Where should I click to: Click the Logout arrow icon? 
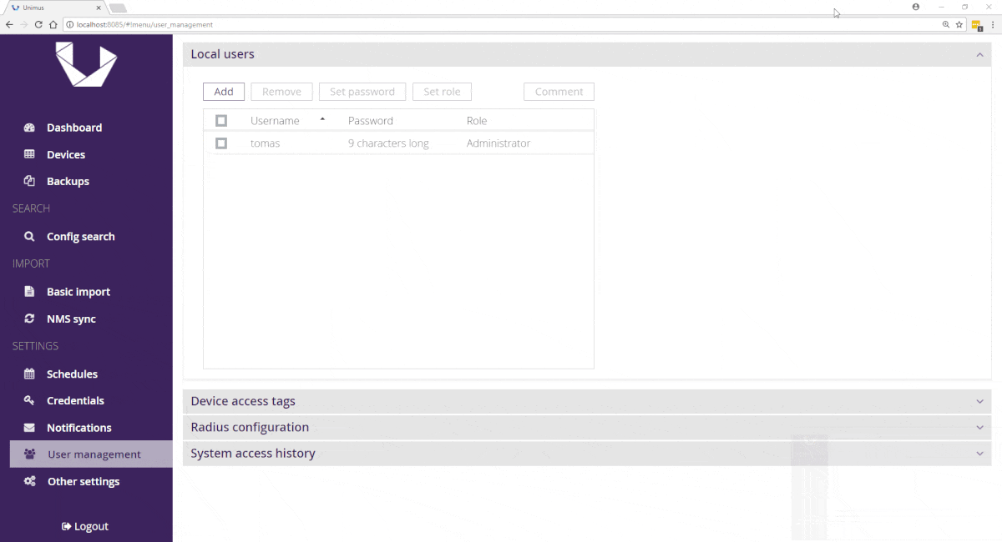[67, 526]
